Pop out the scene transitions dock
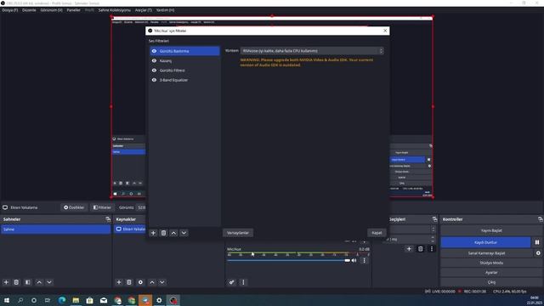The image size is (544, 306). click(434, 219)
